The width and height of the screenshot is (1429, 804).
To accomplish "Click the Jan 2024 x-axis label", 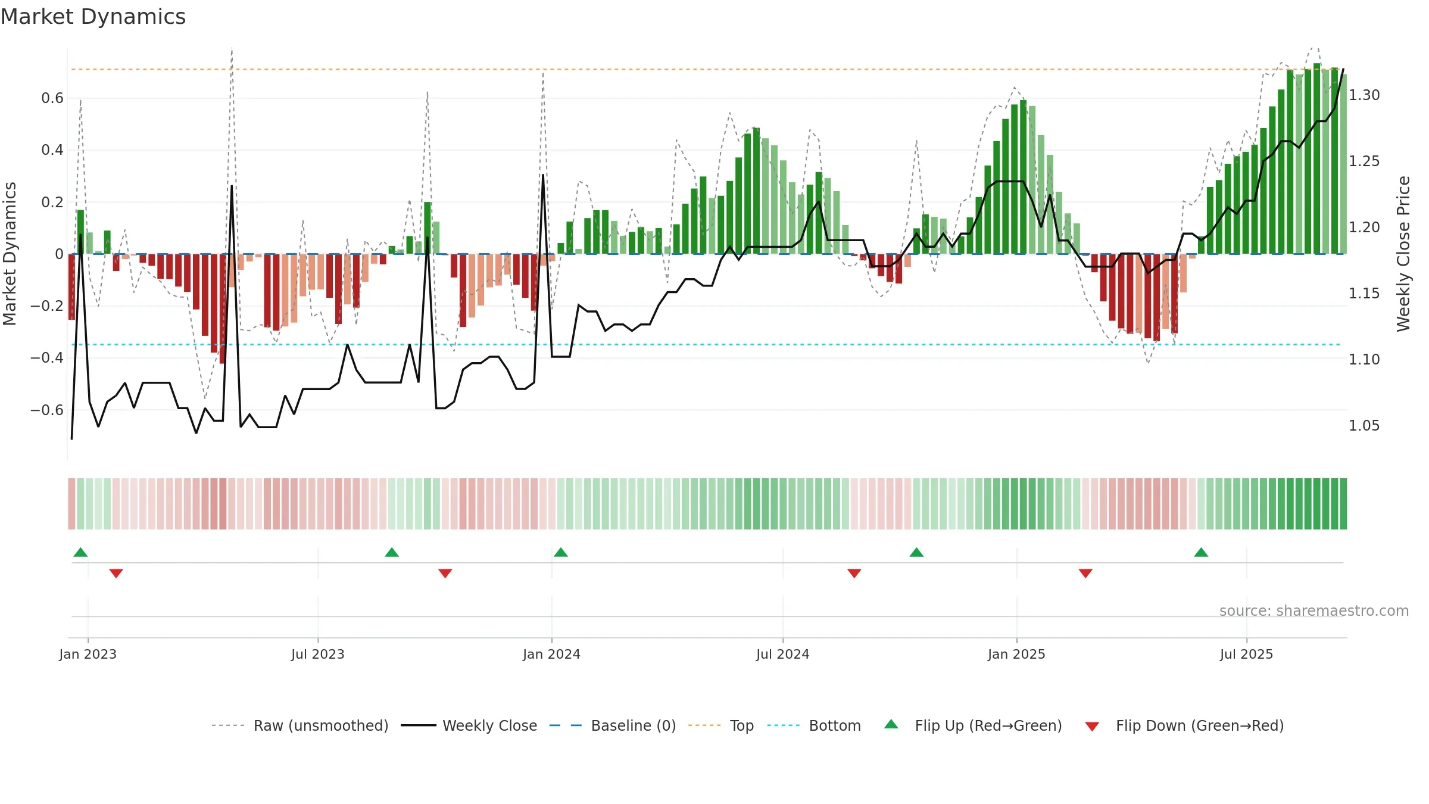I will [552, 654].
